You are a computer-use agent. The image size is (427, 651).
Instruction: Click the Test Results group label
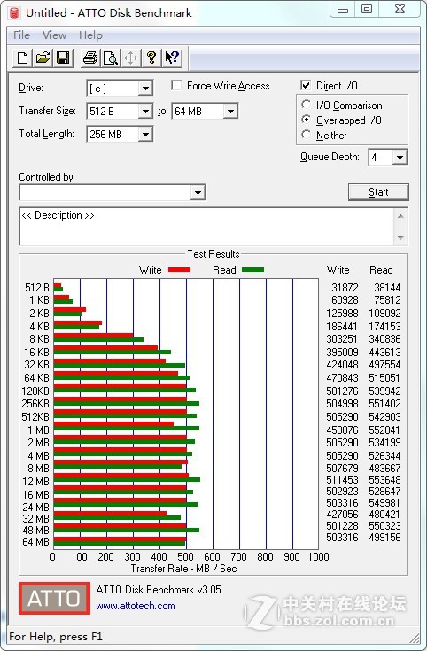(x=213, y=254)
